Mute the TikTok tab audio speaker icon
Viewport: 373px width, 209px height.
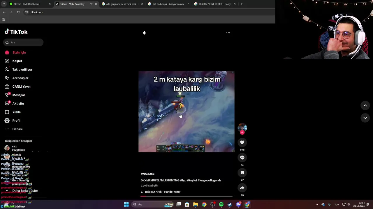91,4
